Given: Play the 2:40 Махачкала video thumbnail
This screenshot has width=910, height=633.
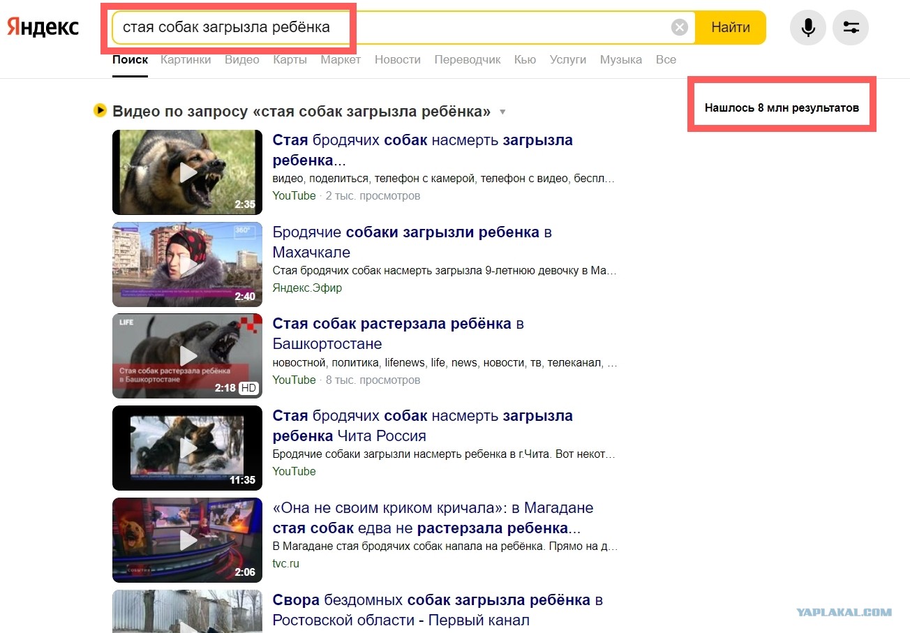Looking at the screenshot, I should [188, 265].
